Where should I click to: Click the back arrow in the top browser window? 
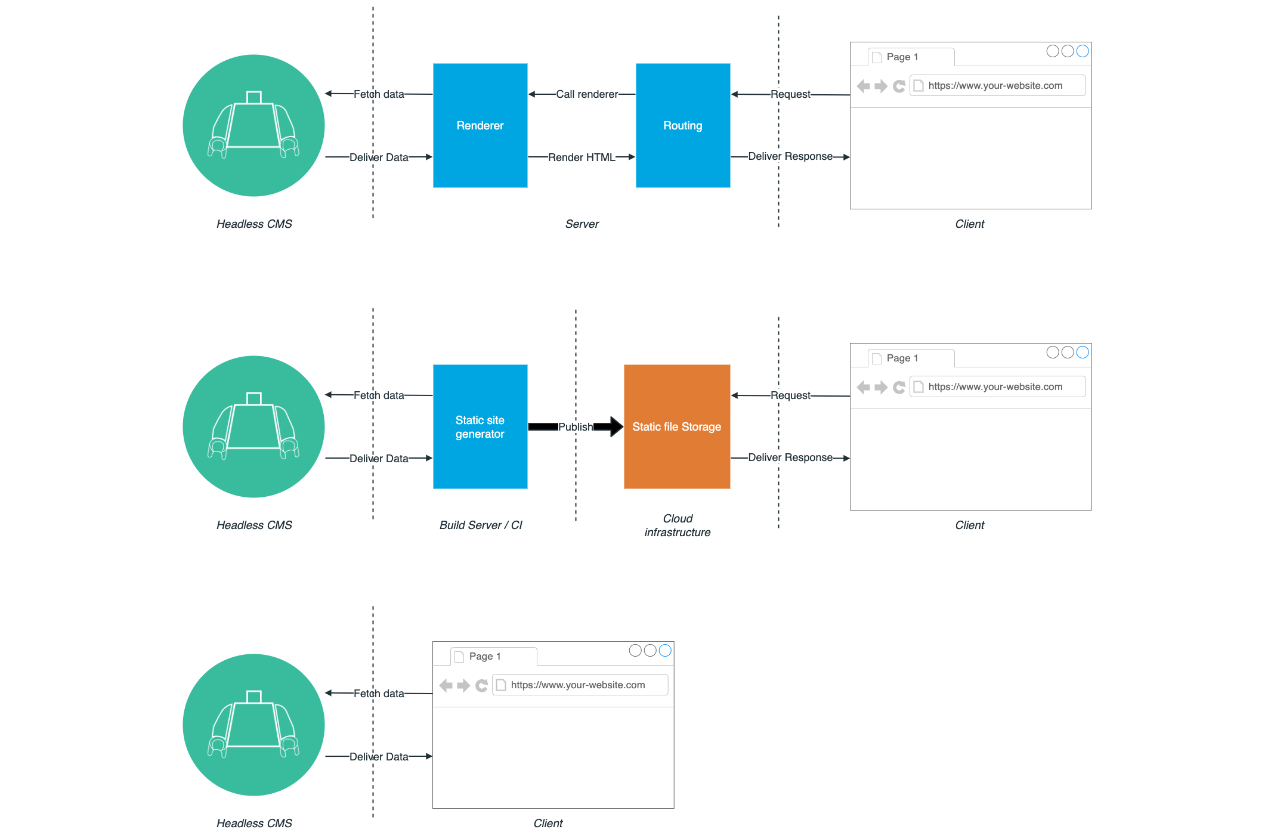point(864,85)
